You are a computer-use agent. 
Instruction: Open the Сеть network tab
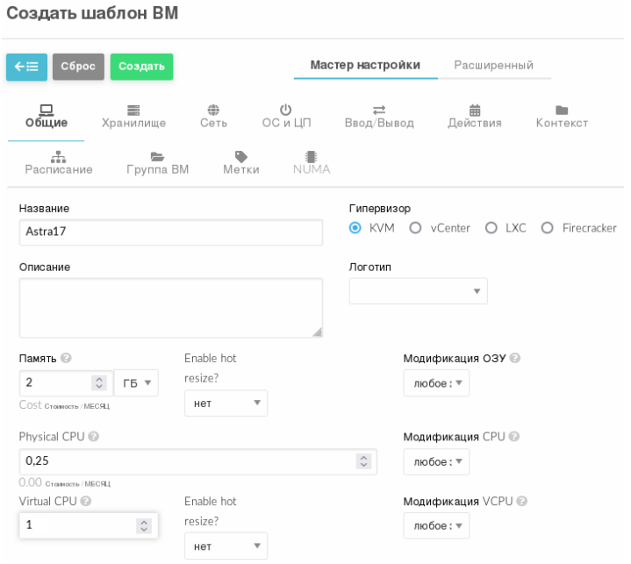tap(213, 117)
